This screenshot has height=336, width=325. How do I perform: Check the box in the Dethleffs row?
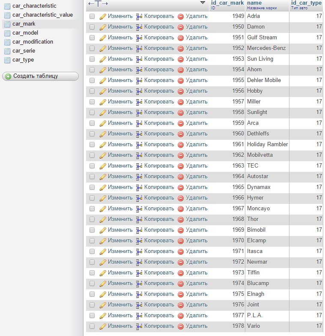(92, 134)
